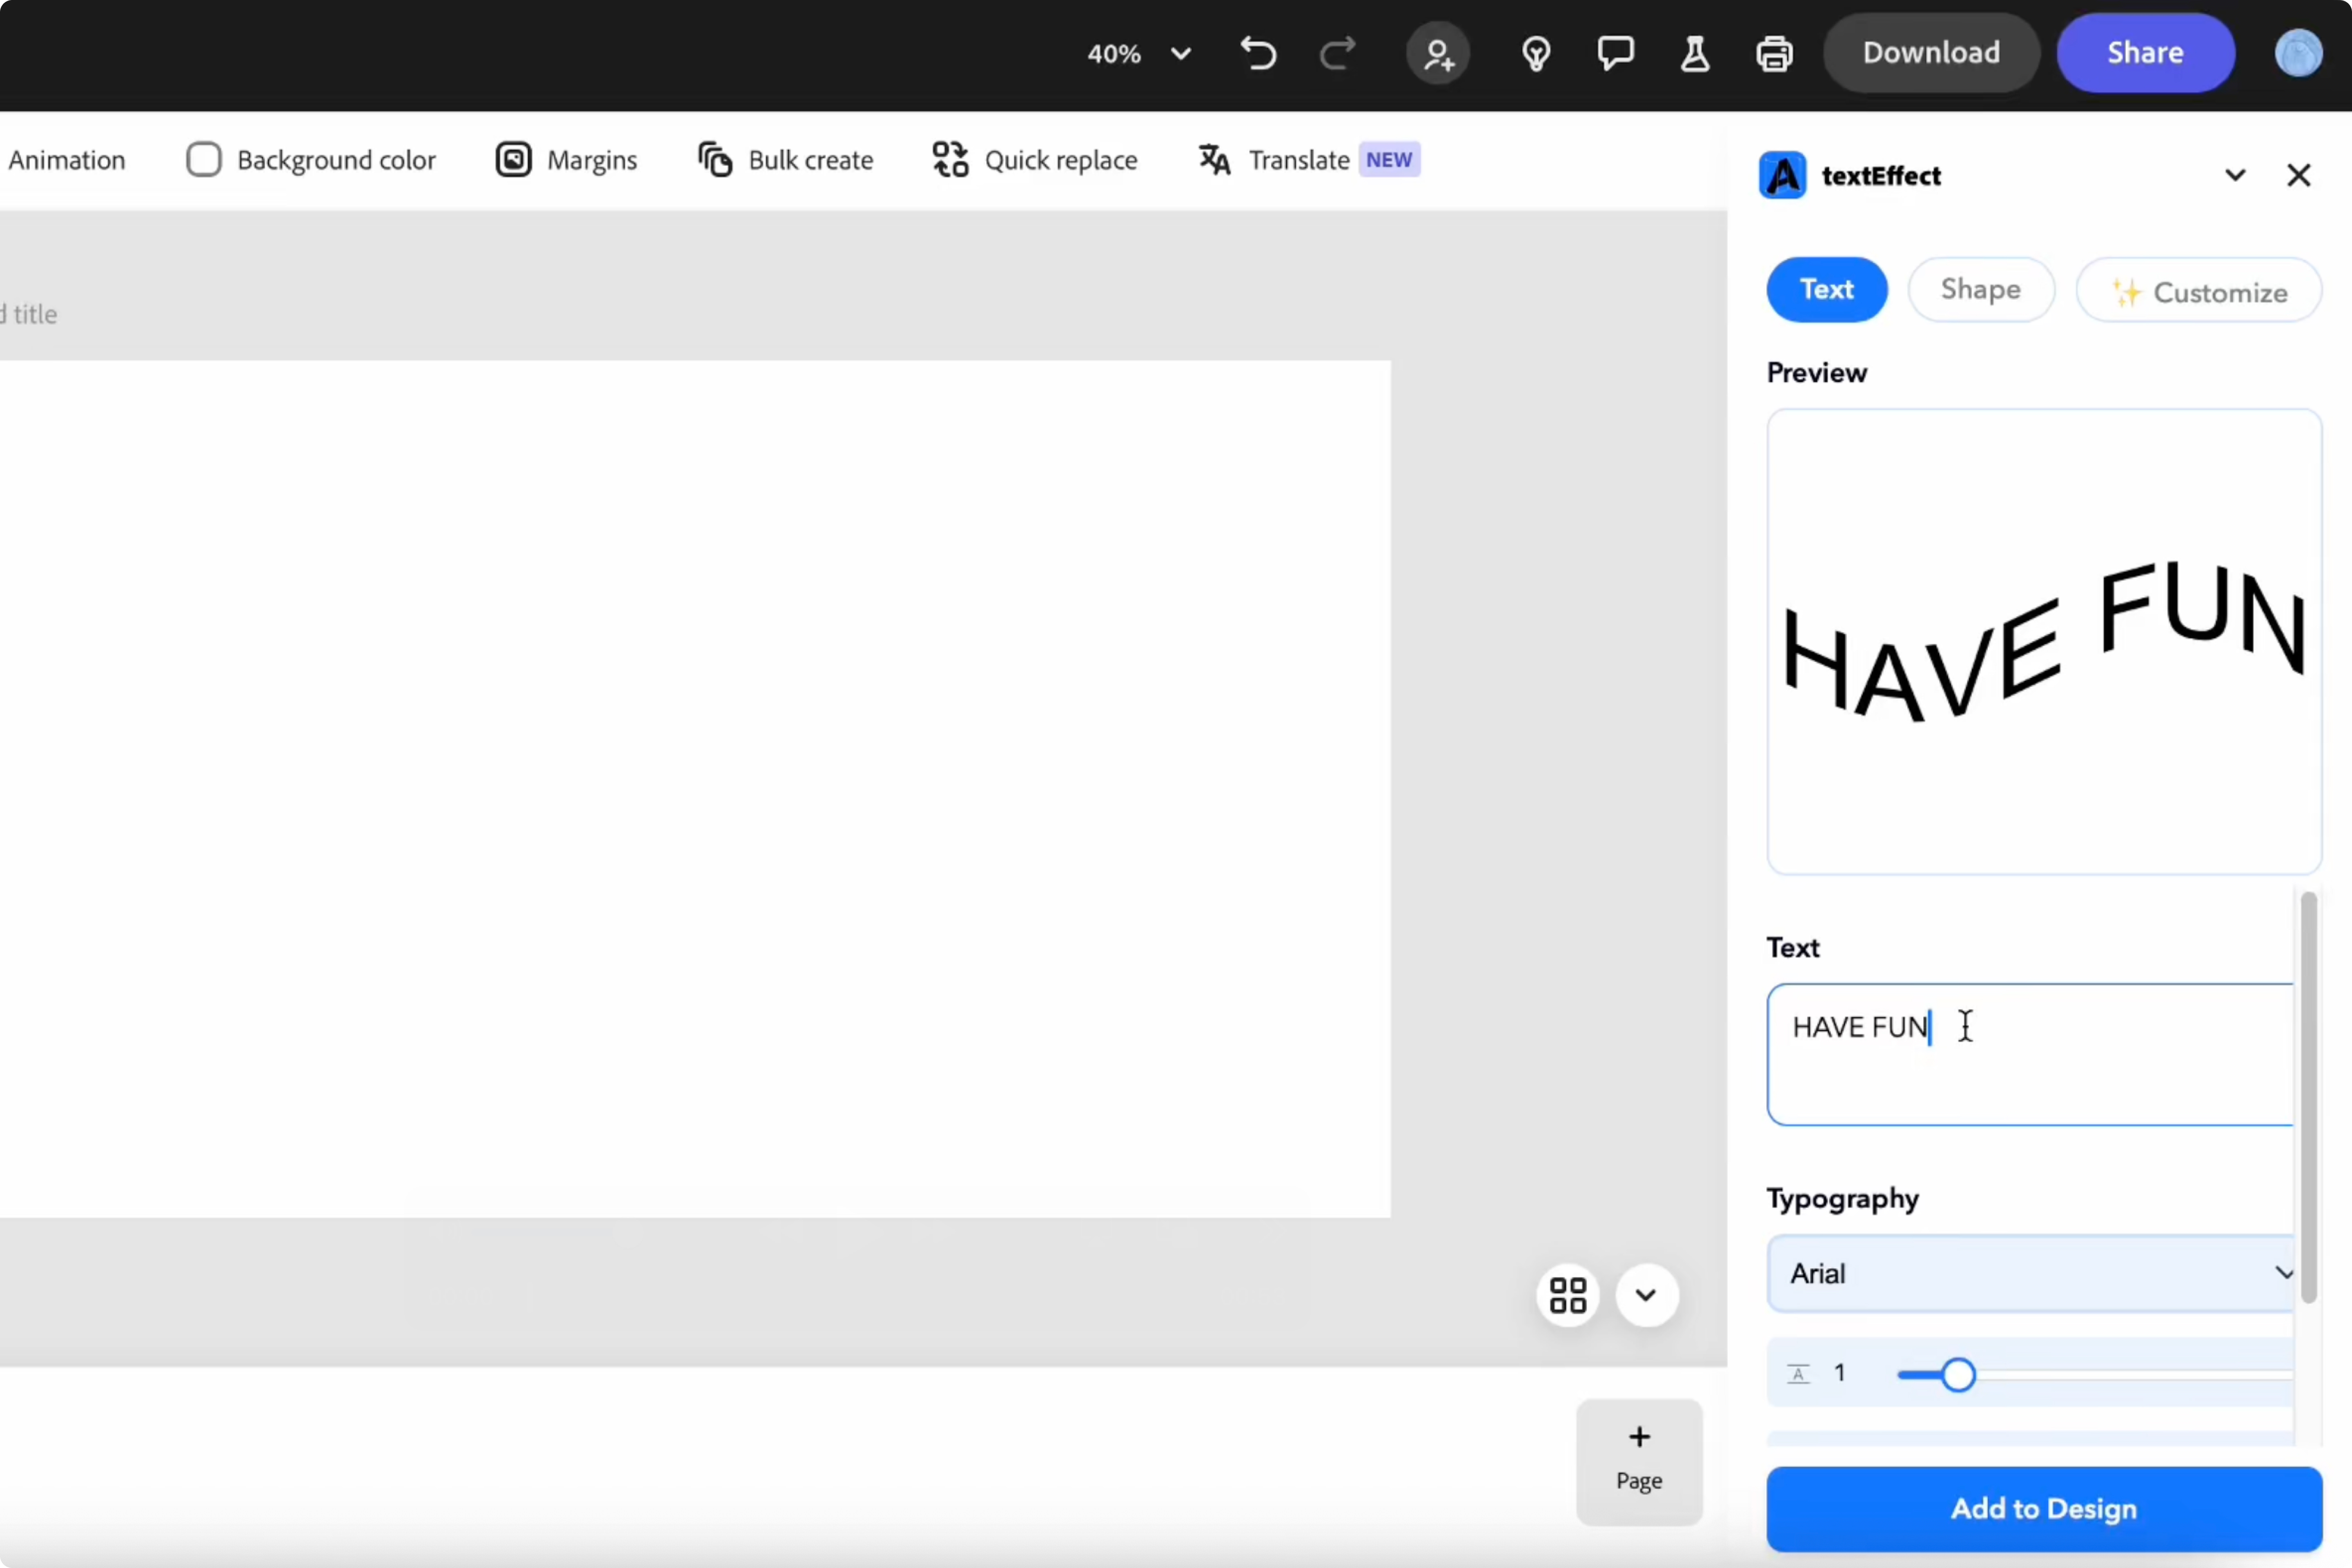
Task: Toggle the Background color swatch box
Action: [x=204, y=160]
